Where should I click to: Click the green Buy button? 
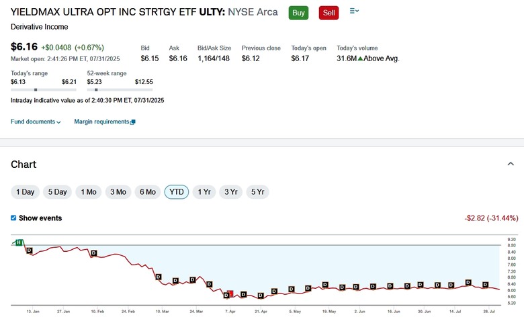298,13
